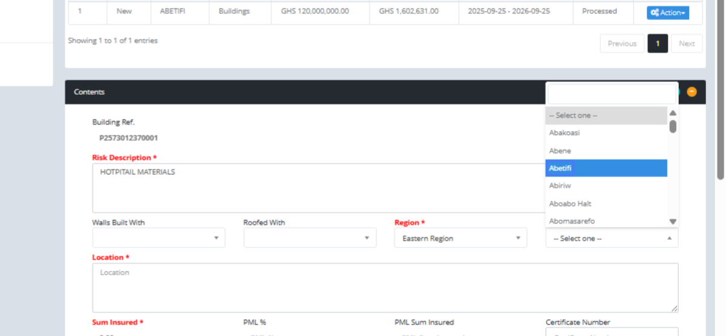Viewport: 726px width, 336px height.
Task: Click the dropdown list scroll up arrow
Action: point(673,113)
